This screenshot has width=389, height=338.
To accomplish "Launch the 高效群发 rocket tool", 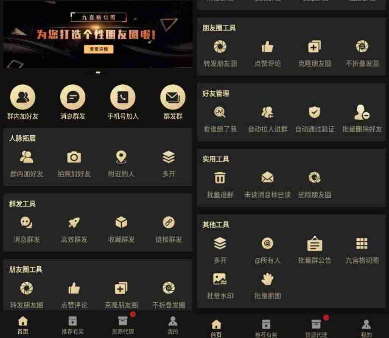I will pos(74,223).
